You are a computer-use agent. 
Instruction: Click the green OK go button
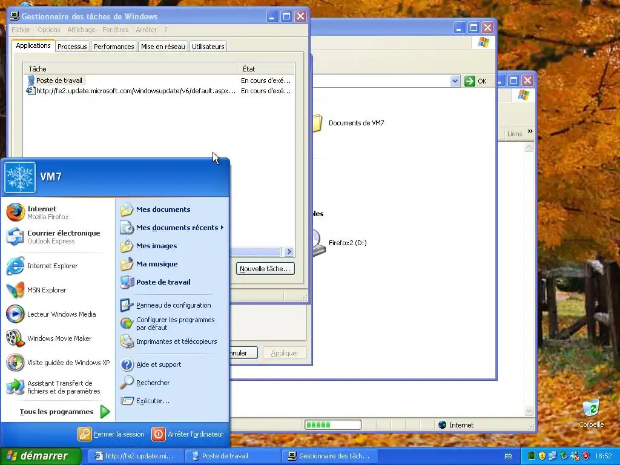pyautogui.click(x=476, y=81)
